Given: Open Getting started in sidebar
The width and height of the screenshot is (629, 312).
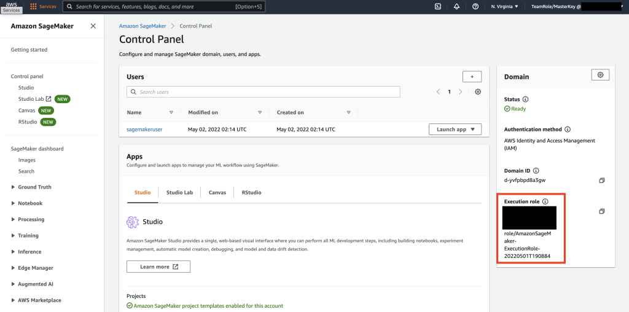Looking at the screenshot, I should (x=29, y=50).
